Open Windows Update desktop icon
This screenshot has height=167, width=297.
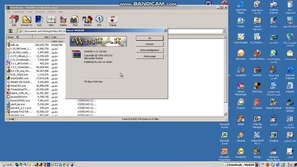pyautogui.click(x=290, y=105)
